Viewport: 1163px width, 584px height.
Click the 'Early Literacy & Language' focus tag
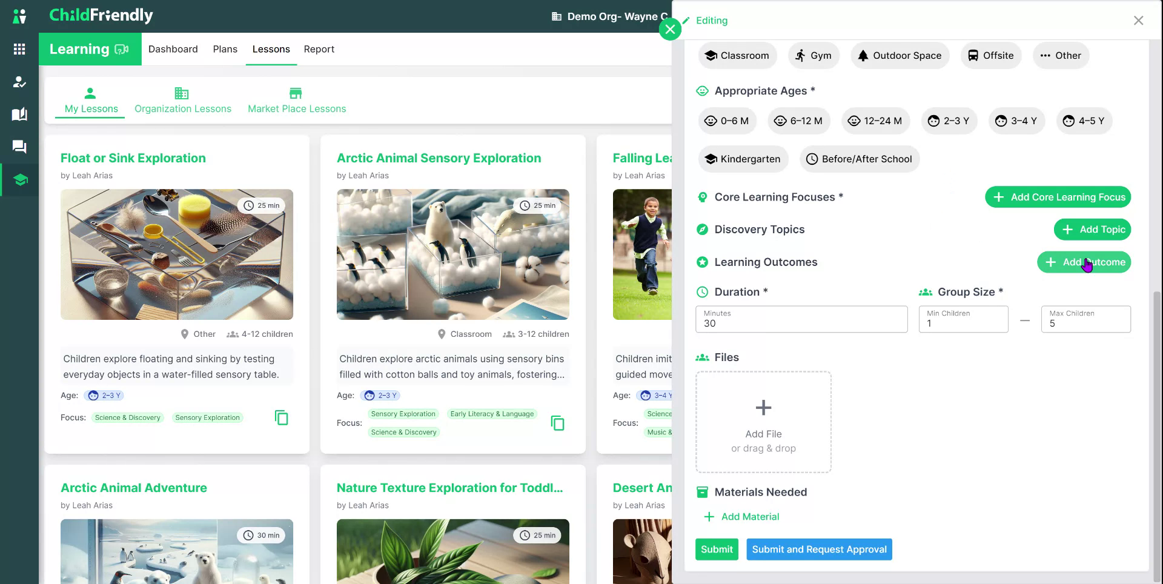[492, 414]
